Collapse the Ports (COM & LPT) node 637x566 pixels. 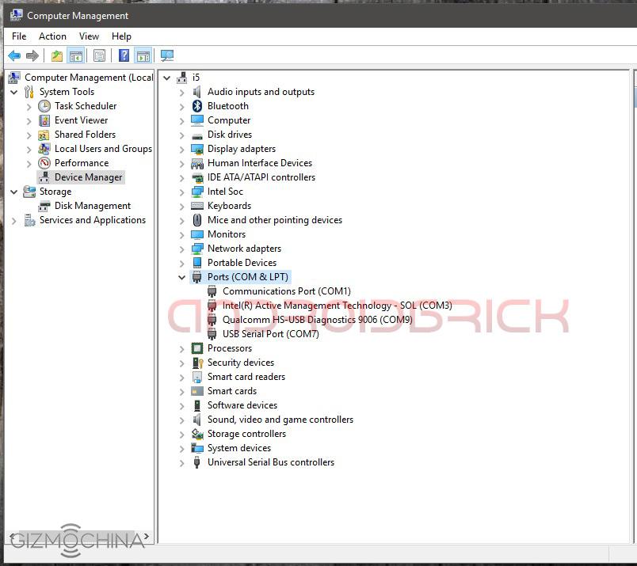pos(181,277)
